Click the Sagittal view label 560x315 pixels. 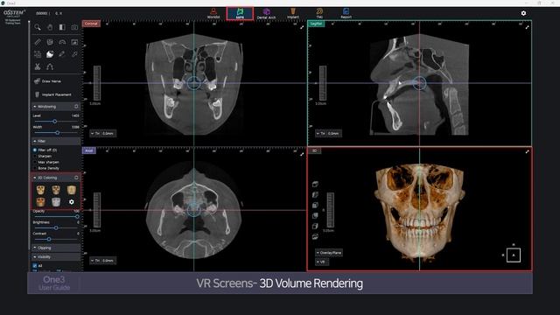pyautogui.click(x=316, y=24)
